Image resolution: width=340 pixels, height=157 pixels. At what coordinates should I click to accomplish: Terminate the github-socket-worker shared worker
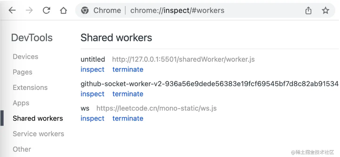[128, 94]
